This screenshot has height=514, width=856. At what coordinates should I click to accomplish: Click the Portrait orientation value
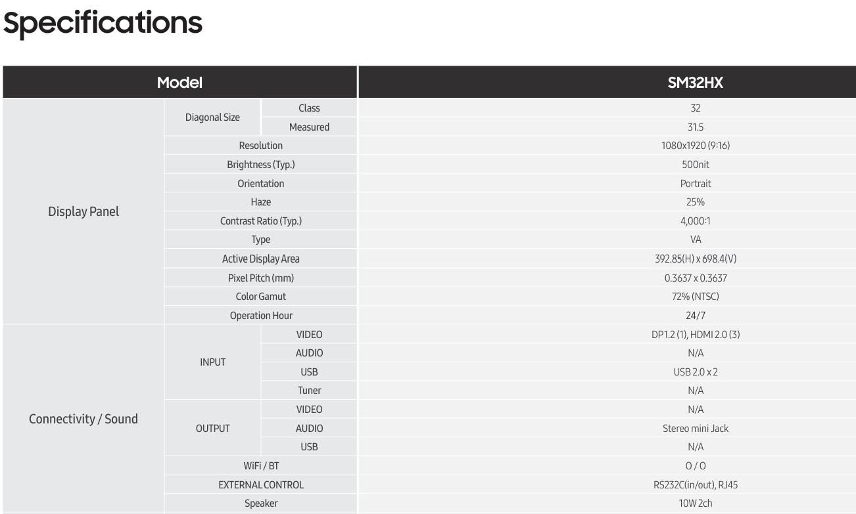click(x=696, y=184)
